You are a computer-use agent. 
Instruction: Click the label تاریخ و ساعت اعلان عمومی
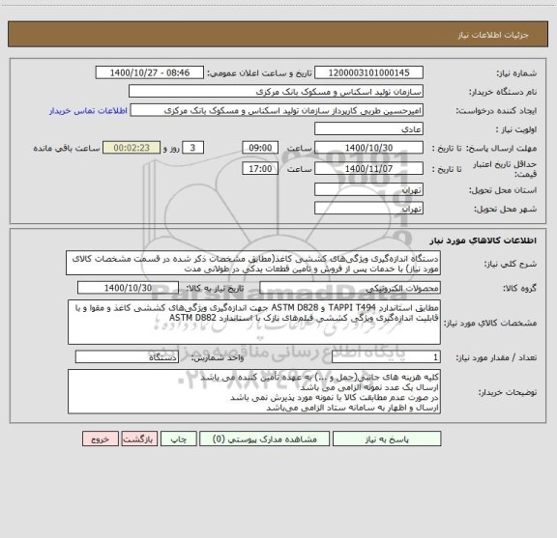(x=260, y=73)
